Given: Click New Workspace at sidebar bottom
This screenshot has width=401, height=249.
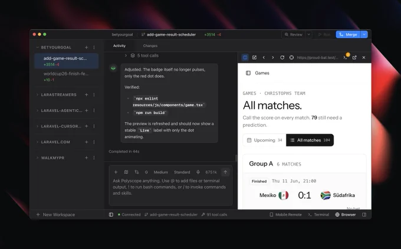Looking at the screenshot, I should point(56,215).
